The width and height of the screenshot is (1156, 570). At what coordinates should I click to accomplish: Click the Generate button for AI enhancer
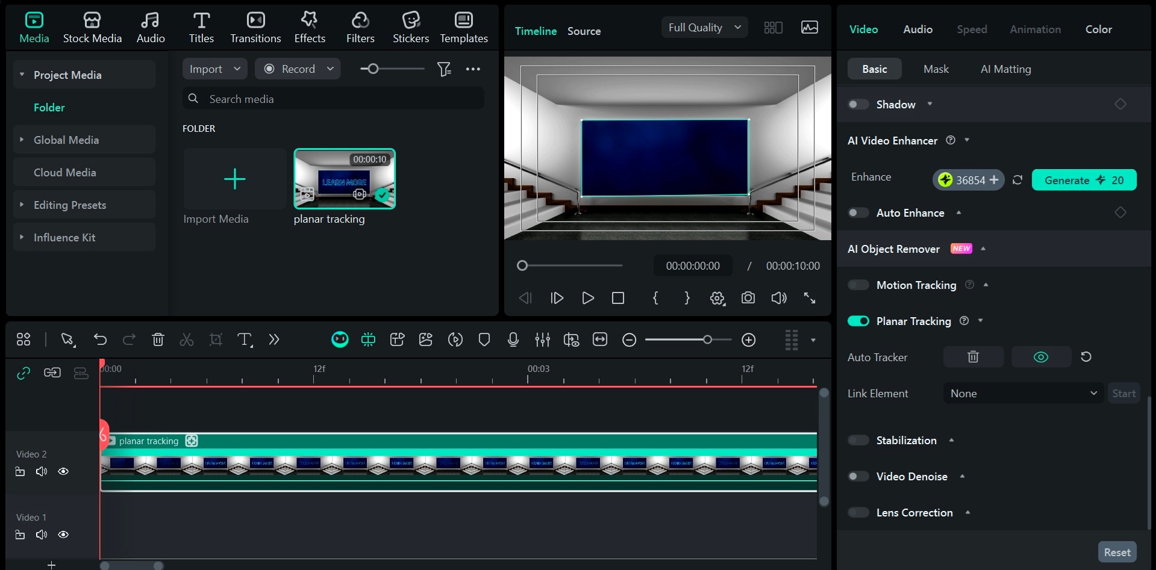1084,180
